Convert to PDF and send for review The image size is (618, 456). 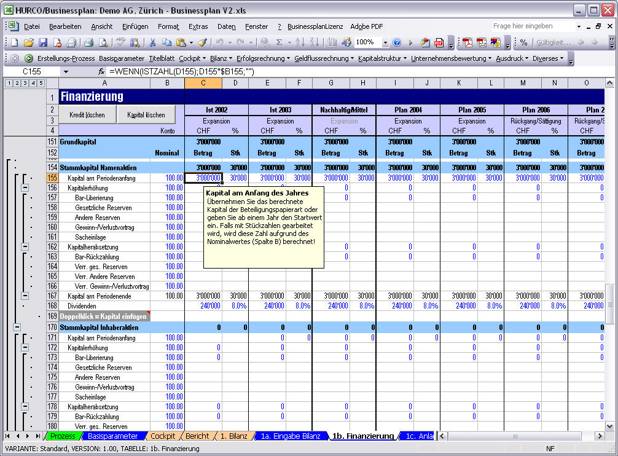495,42
